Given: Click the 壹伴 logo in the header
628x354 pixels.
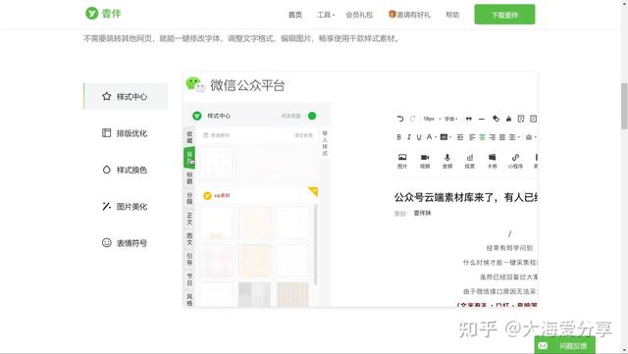Looking at the screenshot, I should [103, 13].
